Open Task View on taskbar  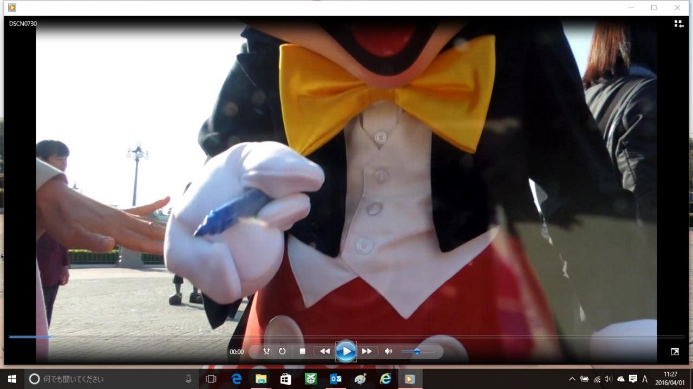[211, 379]
